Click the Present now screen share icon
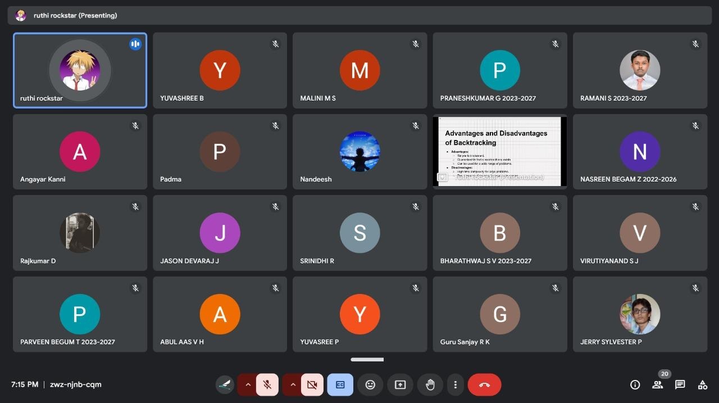The width and height of the screenshot is (719, 403). (x=400, y=384)
